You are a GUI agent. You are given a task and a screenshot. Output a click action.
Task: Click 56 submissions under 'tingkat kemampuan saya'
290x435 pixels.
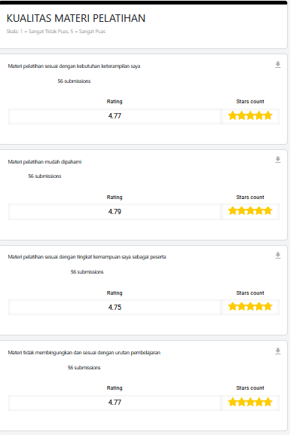coord(87,272)
